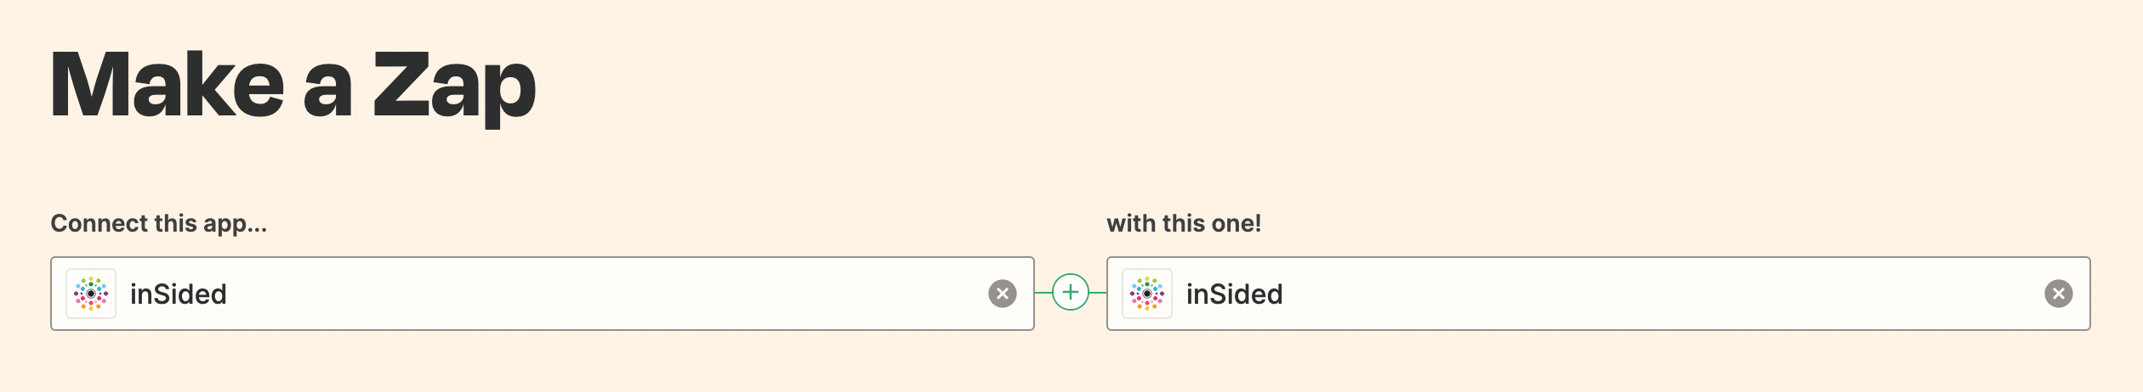Click the "with this one!" label
The width and height of the screenshot is (2143, 392).
(x=1184, y=223)
